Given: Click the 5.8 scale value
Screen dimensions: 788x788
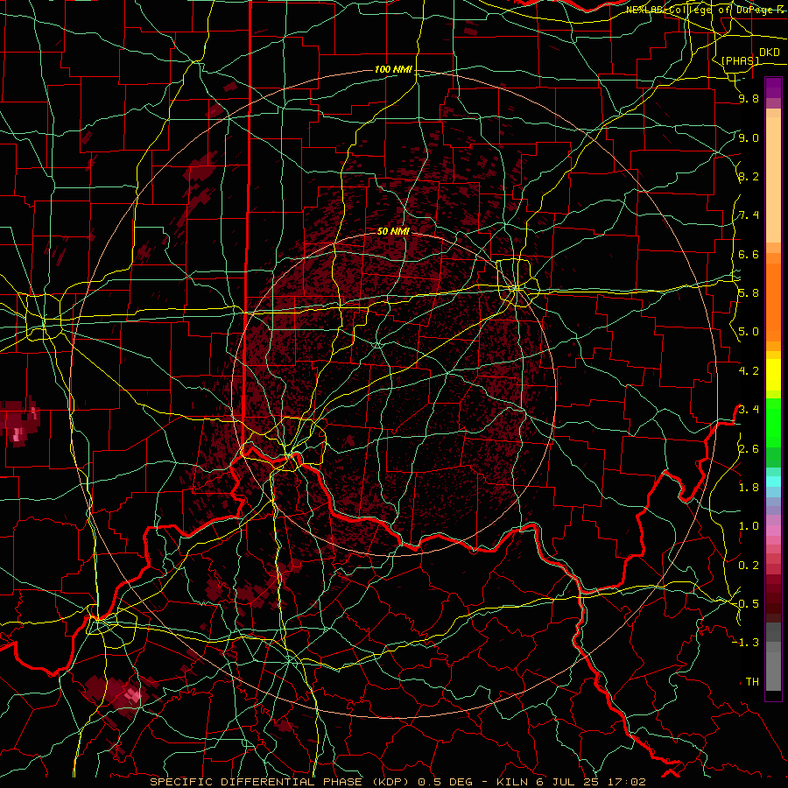Looking at the screenshot, I should [x=749, y=293].
